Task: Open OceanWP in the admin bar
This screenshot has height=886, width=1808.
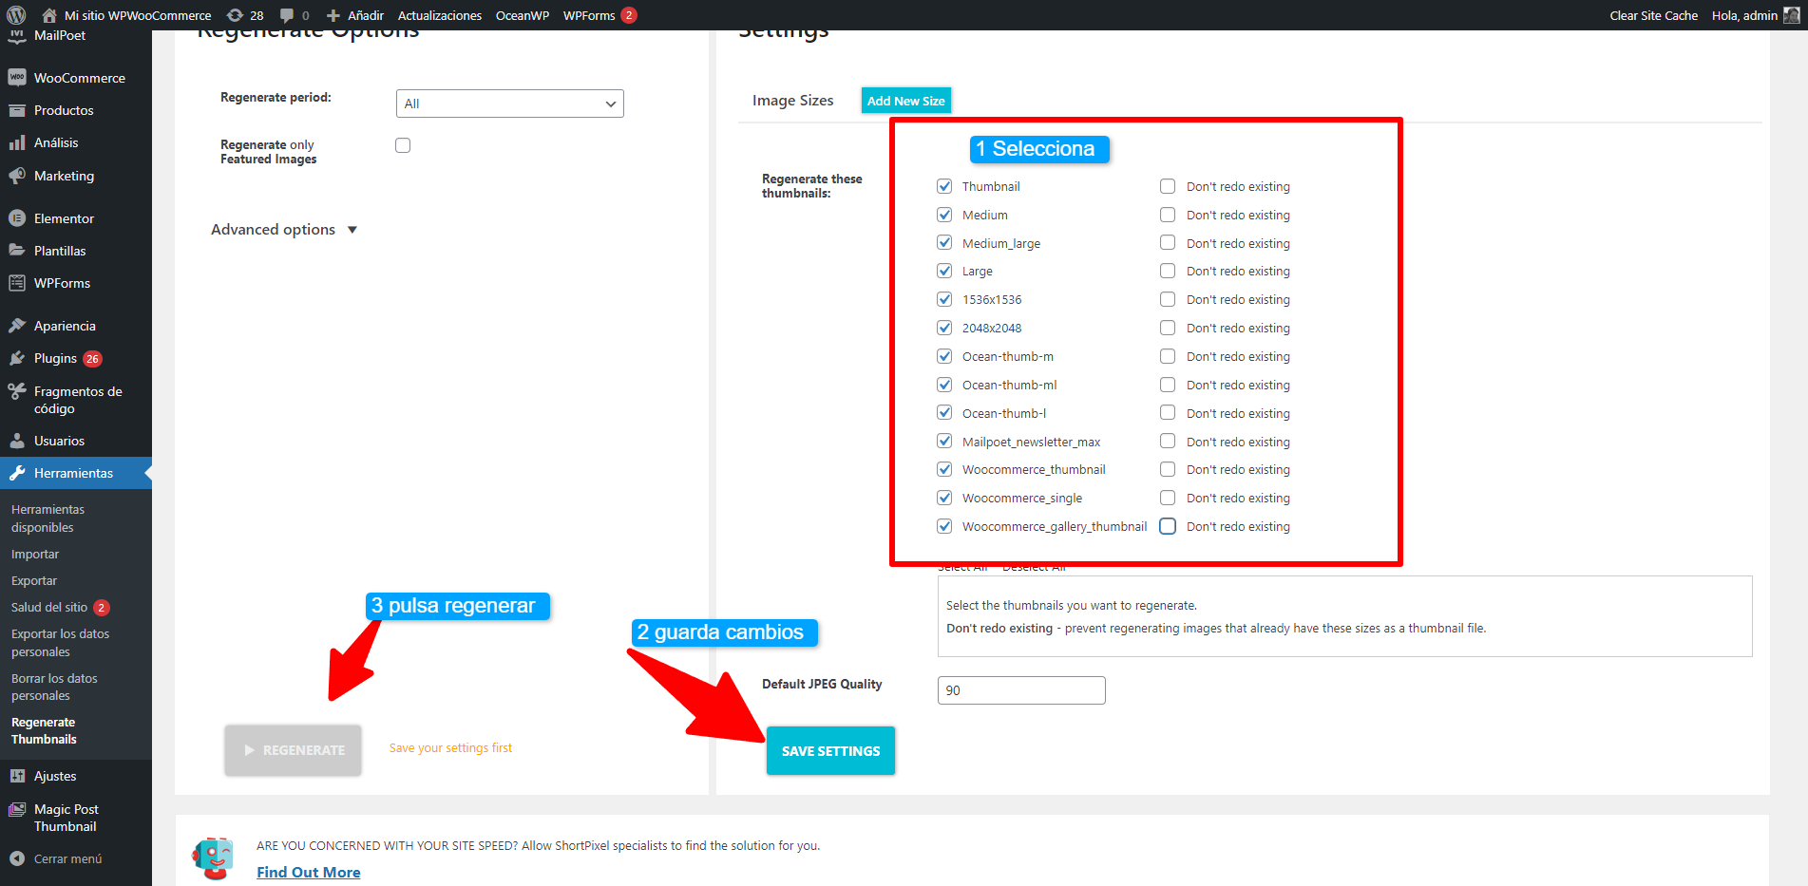Action: [x=523, y=15]
